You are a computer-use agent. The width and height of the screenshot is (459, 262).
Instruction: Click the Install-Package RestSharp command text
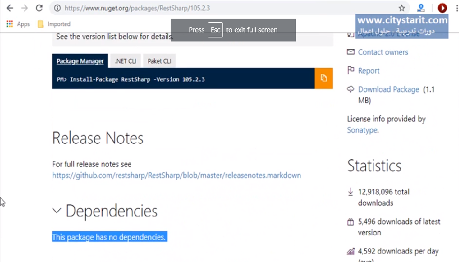point(131,79)
